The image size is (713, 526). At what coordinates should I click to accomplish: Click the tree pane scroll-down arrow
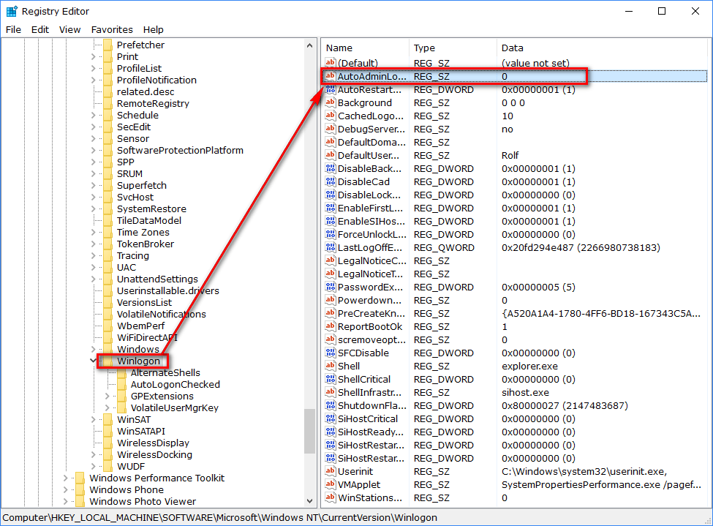(309, 501)
